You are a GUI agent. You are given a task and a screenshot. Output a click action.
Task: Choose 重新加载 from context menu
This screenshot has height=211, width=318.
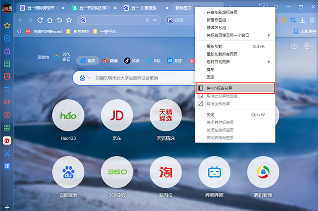coord(235,46)
